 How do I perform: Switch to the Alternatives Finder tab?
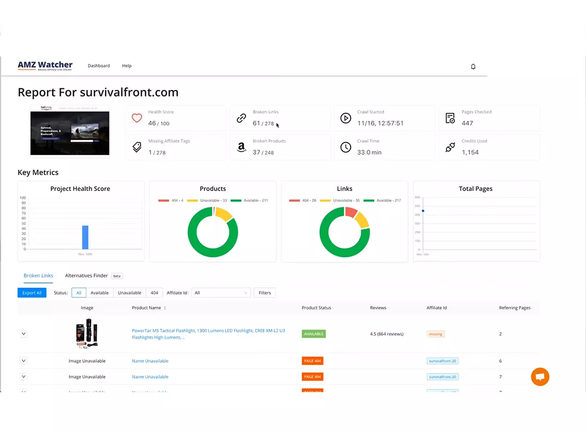86,276
